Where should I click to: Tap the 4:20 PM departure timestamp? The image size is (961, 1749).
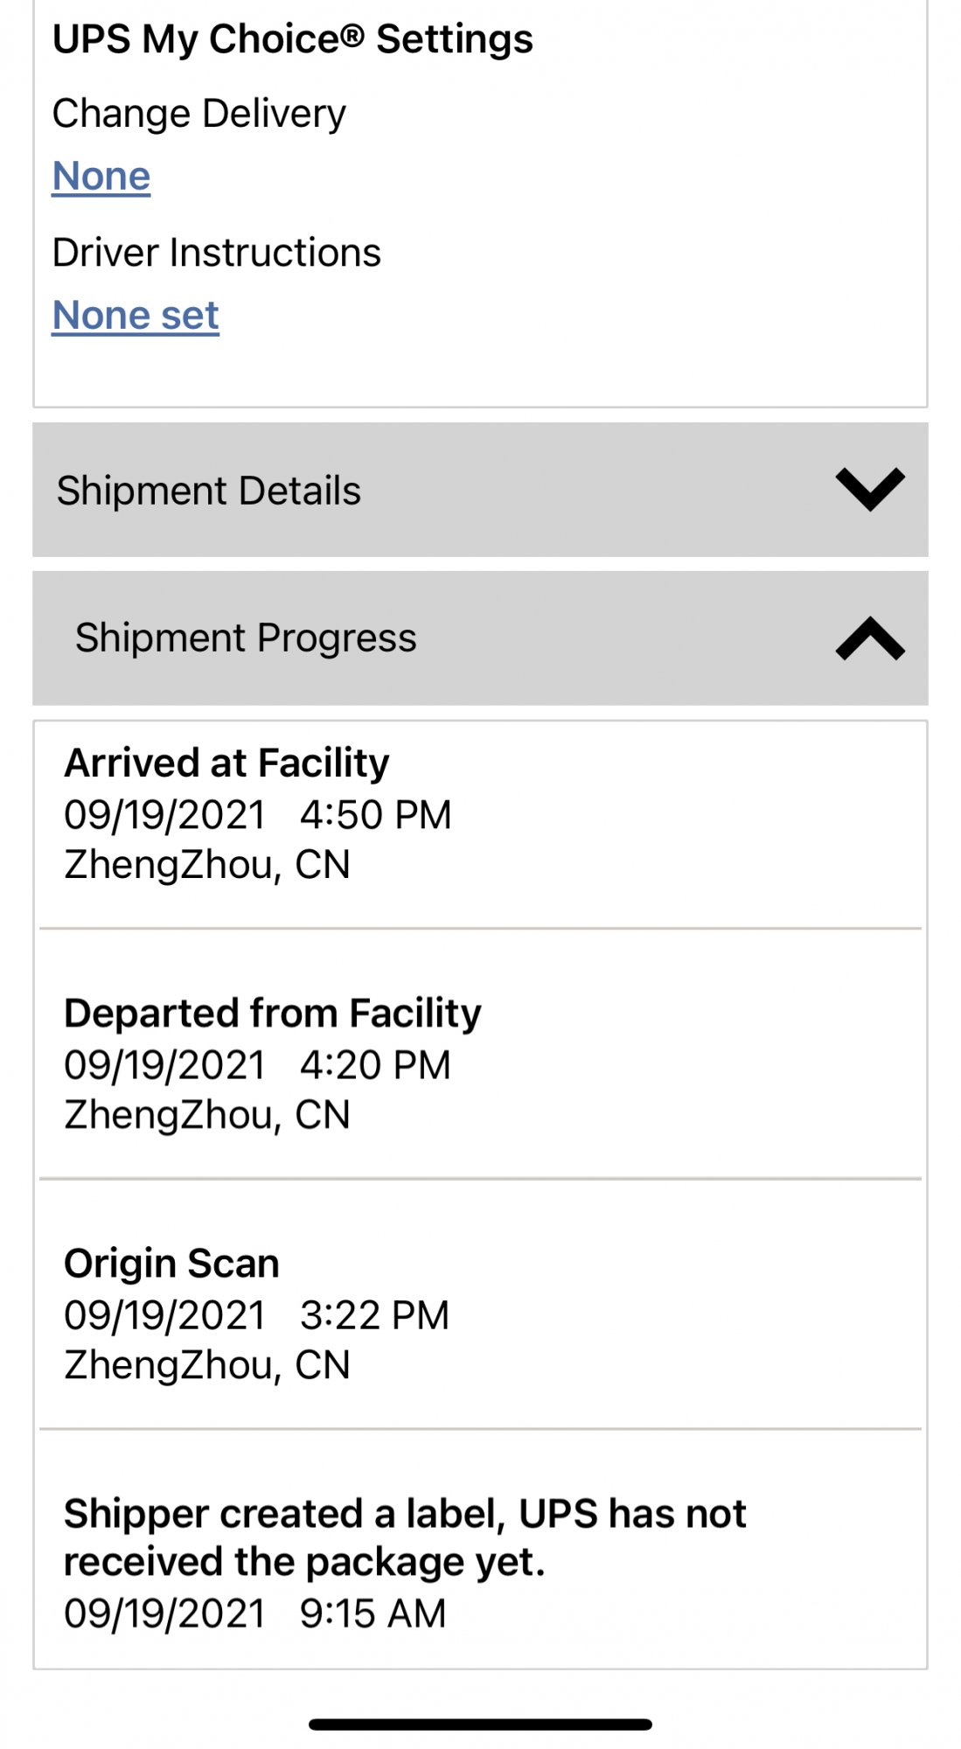click(375, 1065)
